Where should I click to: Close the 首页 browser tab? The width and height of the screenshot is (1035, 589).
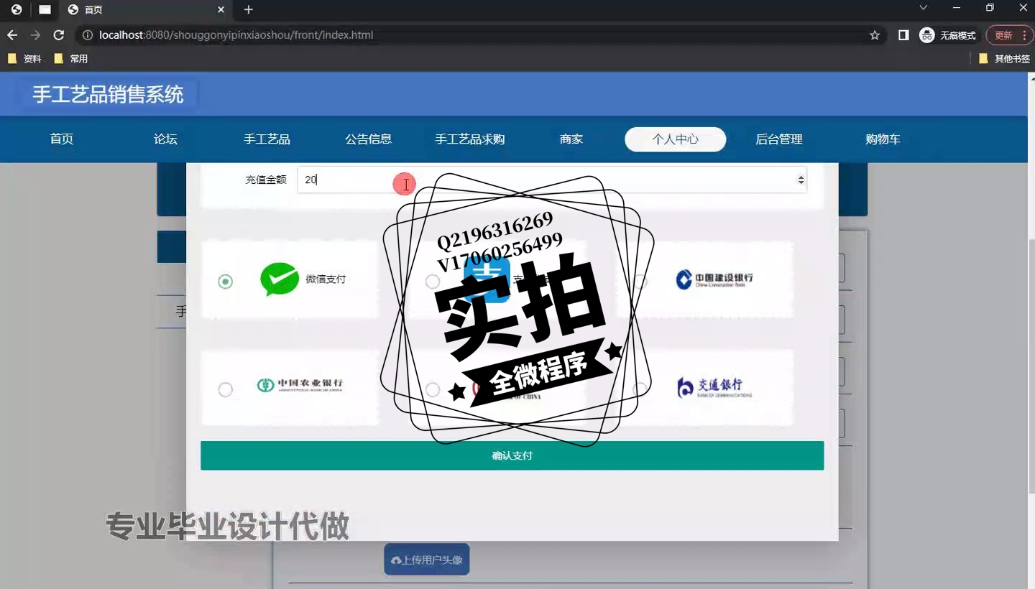[221, 10]
